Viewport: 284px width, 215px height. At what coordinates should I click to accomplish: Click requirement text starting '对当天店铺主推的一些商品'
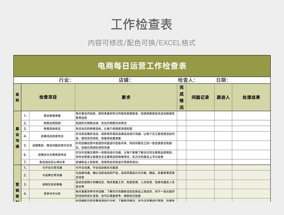click(125, 155)
